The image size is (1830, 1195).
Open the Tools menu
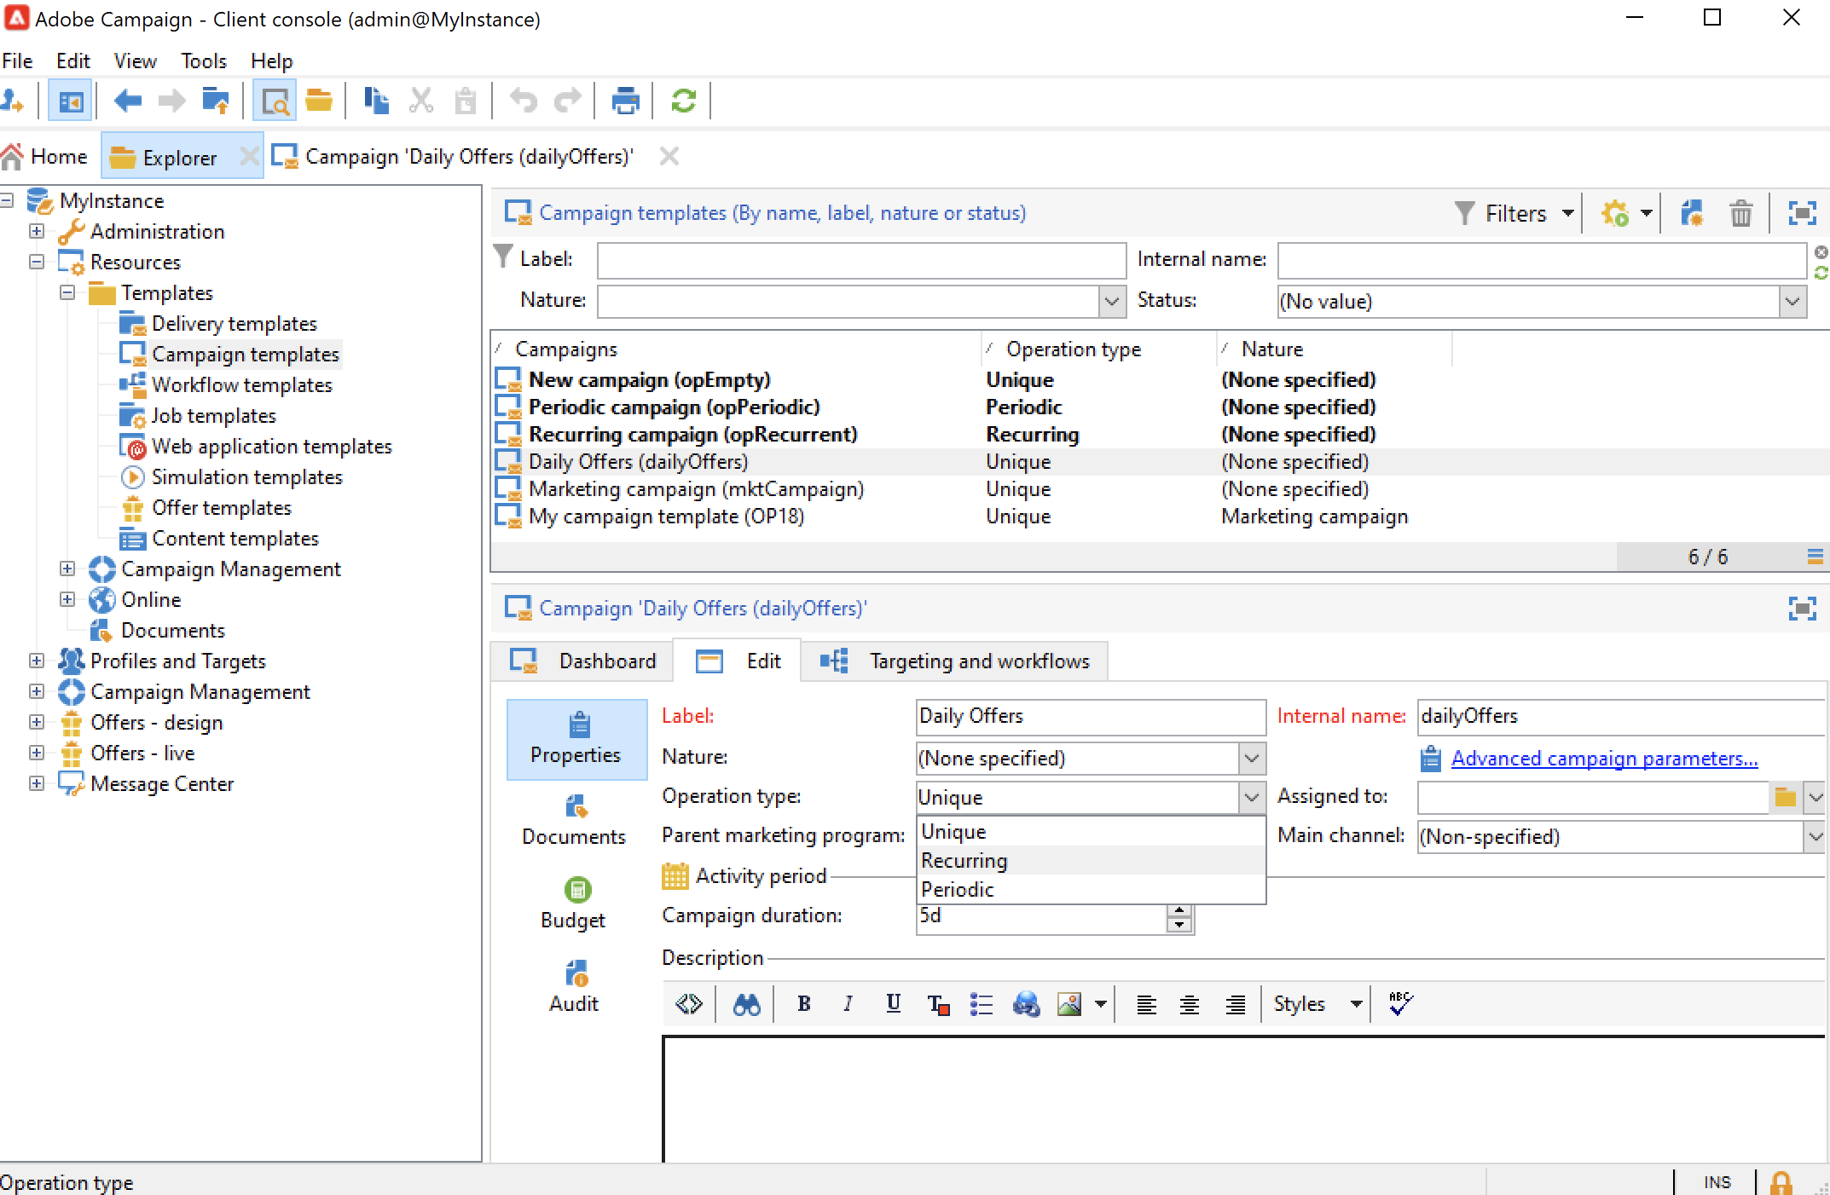pos(203,61)
